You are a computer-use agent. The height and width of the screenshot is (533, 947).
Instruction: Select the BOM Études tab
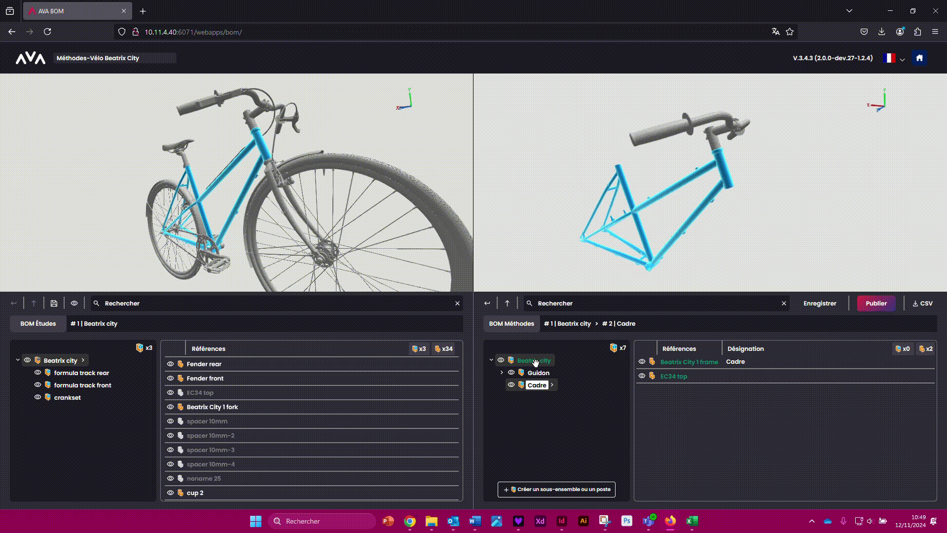pyautogui.click(x=38, y=324)
